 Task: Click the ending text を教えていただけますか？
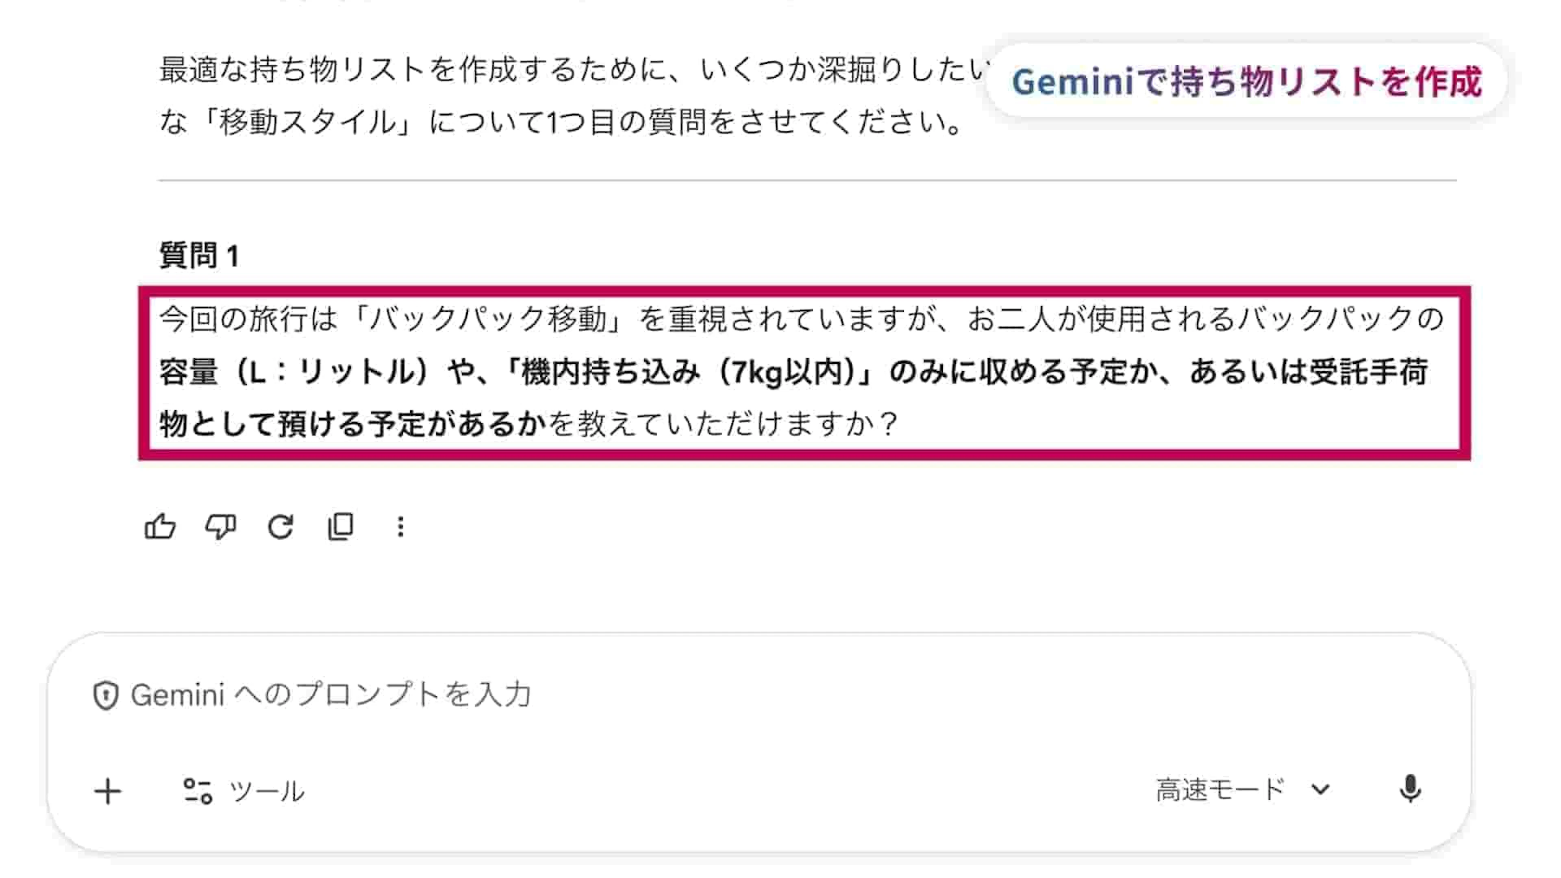tap(722, 424)
